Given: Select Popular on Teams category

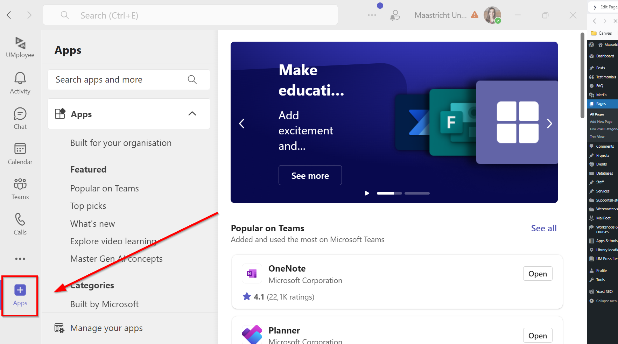Looking at the screenshot, I should (104, 189).
